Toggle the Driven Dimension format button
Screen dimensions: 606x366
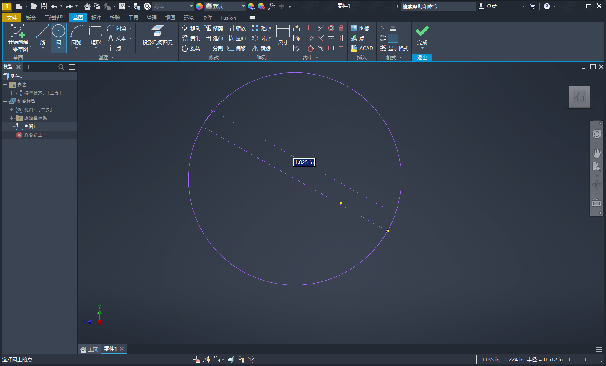(393, 28)
